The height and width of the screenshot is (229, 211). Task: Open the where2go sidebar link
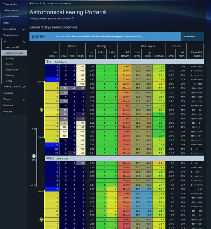coord(9,93)
